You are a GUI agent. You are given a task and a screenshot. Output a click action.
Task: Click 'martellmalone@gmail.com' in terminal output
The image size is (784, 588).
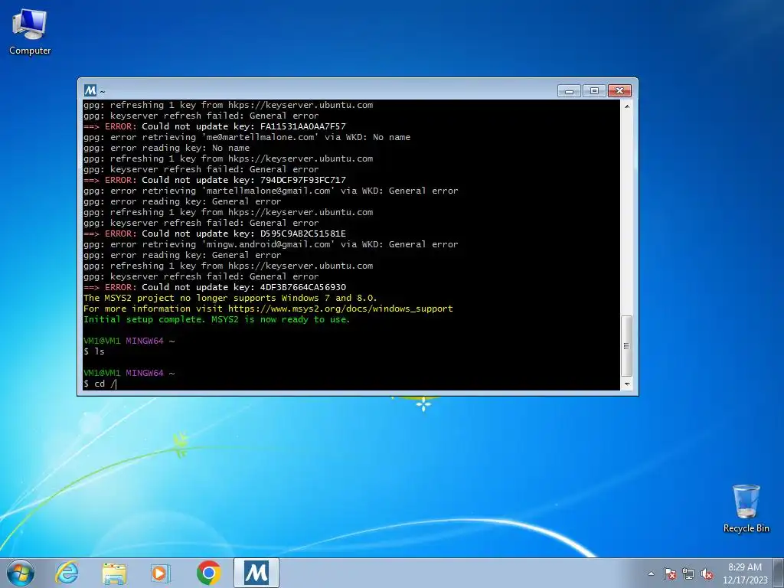tap(269, 191)
